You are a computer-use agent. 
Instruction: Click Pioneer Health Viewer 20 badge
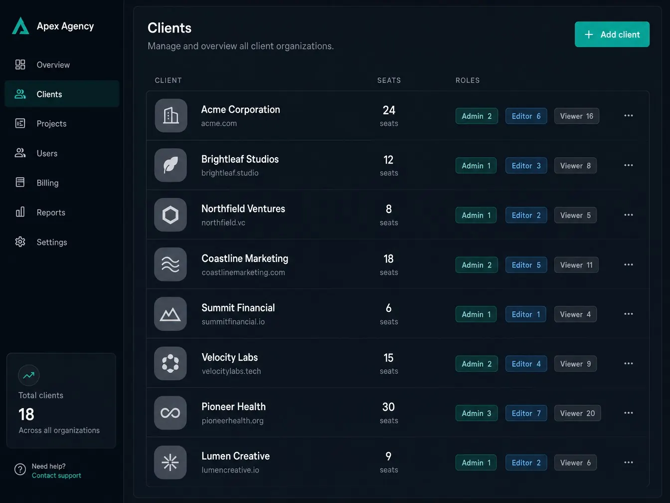(x=577, y=413)
